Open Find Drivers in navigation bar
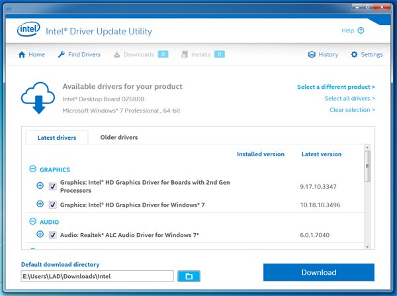Viewport: 397px width, 296px height. (x=79, y=54)
